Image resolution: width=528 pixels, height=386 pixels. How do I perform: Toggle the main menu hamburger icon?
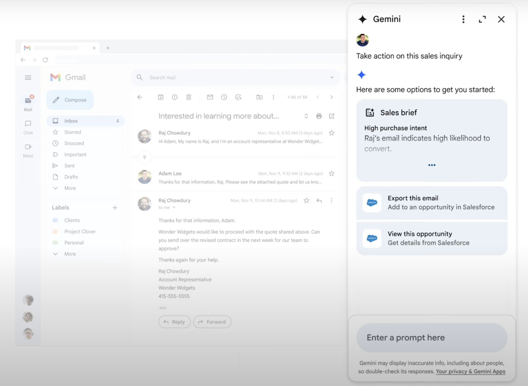click(28, 77)
